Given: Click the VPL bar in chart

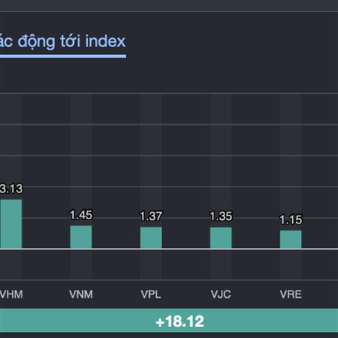Looking at the screenshot, I should (151, 237).
